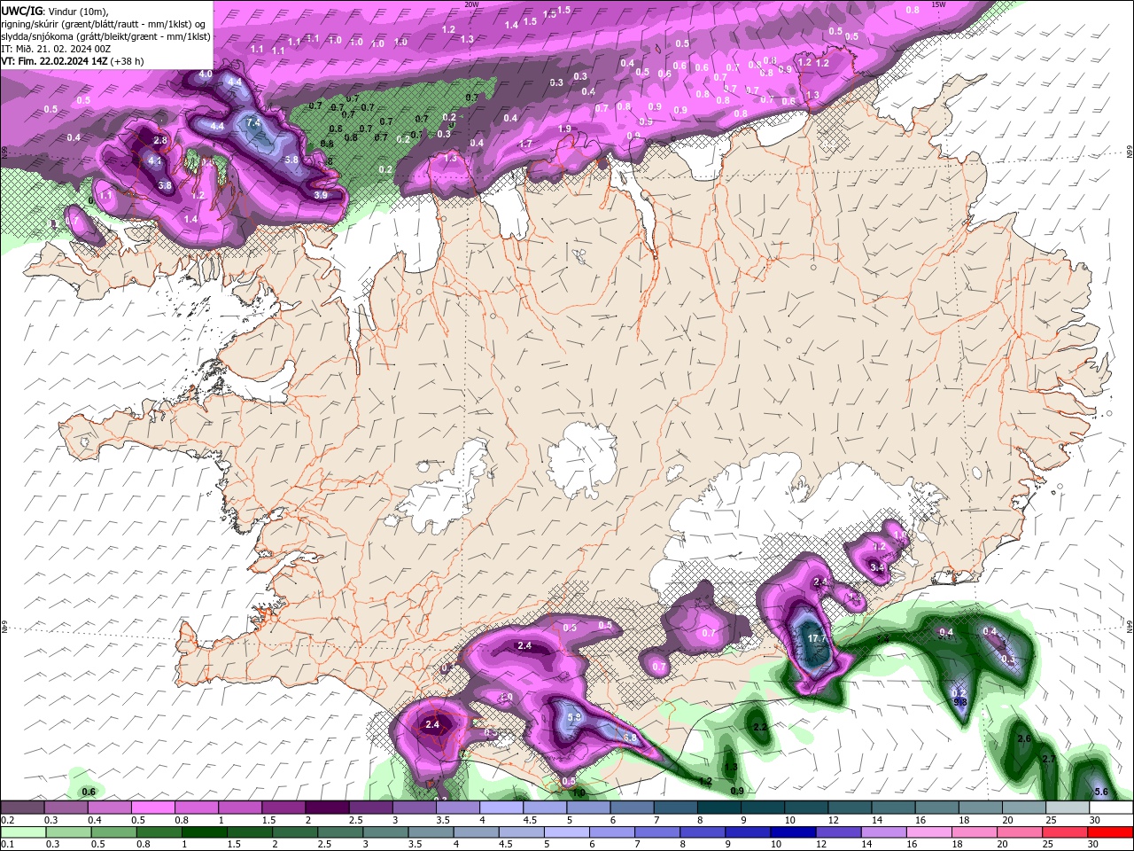Viewport: 1134px width, 851px height.
Task: Click the 2.6 rain value label
Action: click(1024, 738)
